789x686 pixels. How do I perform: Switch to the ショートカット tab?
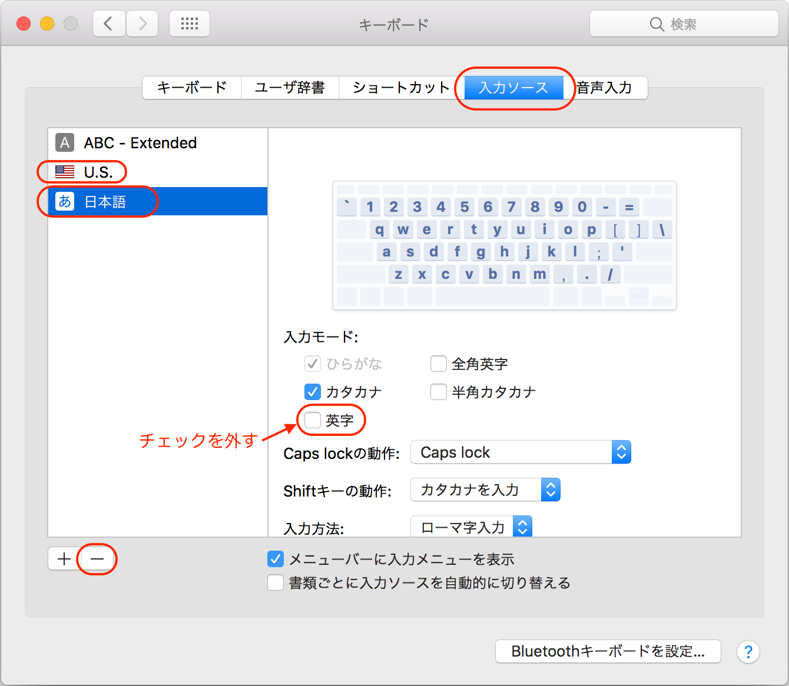[x=400, y=88]
